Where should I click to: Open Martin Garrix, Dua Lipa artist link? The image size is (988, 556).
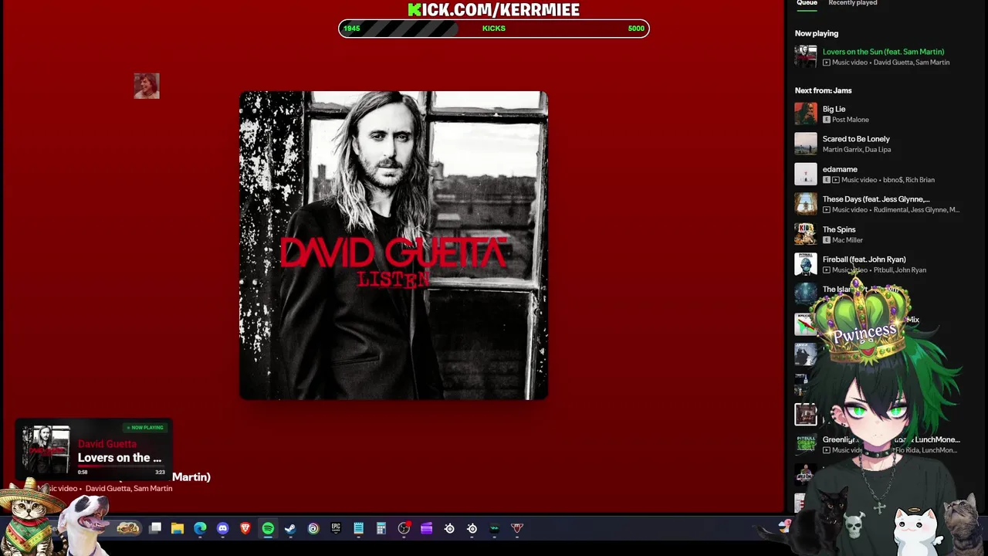coord(857,150)
